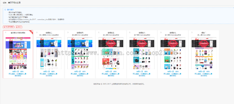The height and width of the screenshot is (104, 234).
Task: Click 编辑模板信息 under 新模板六
Action: (146, 74)
